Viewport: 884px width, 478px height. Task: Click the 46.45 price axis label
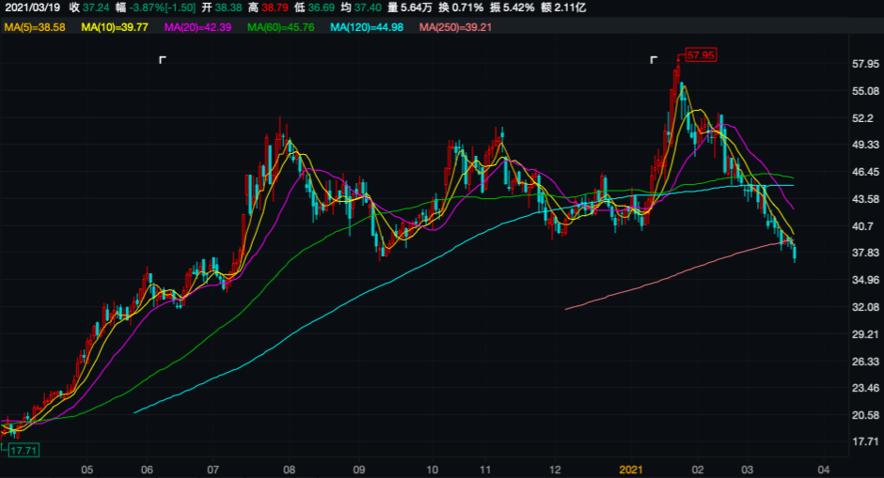[864, 173]
